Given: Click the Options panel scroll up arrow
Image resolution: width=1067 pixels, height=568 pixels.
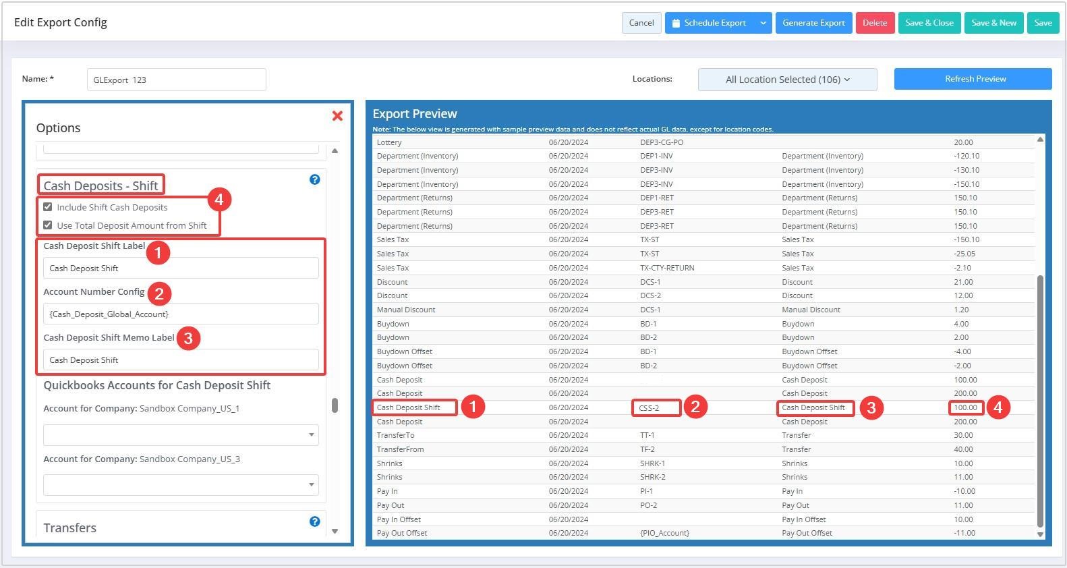Looking at the screenshot, I should tap(335, 150).
